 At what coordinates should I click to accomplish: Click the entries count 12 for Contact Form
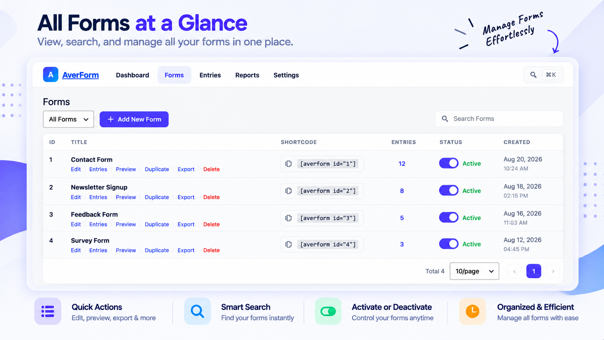(x=402, y=164)
